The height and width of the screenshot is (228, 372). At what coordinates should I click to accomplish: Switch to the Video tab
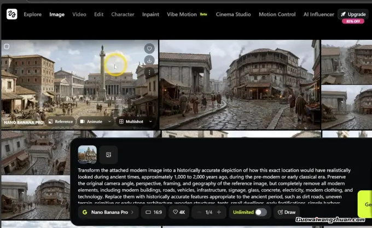79,14
